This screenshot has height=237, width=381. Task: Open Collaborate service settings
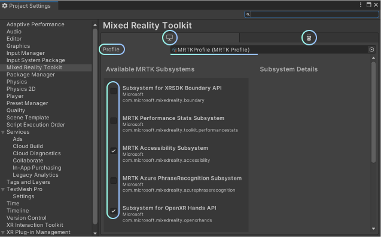point(28,161)
